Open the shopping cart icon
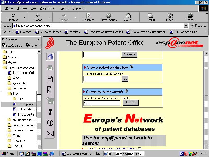 [50, 101]
